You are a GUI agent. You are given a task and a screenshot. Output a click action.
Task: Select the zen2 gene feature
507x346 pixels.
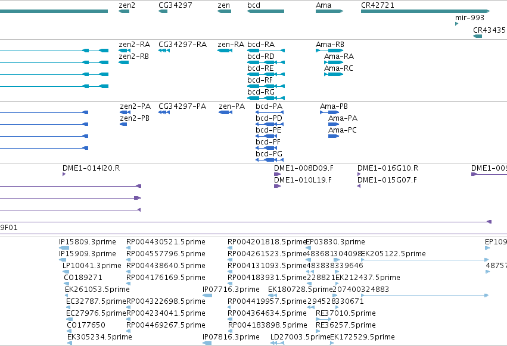[x=124, y=11]
